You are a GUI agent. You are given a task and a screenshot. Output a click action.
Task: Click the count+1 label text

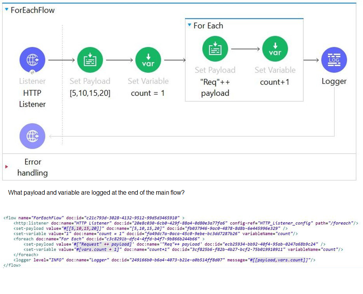[275, 82]
